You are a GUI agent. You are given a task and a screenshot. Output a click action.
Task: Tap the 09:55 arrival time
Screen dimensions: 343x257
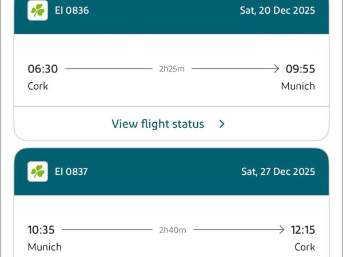pos(300,69)
